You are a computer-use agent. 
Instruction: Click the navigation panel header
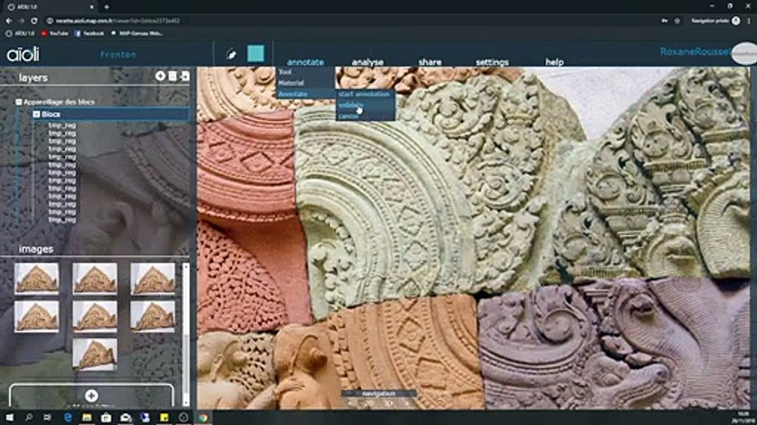(x=378, y=393)
